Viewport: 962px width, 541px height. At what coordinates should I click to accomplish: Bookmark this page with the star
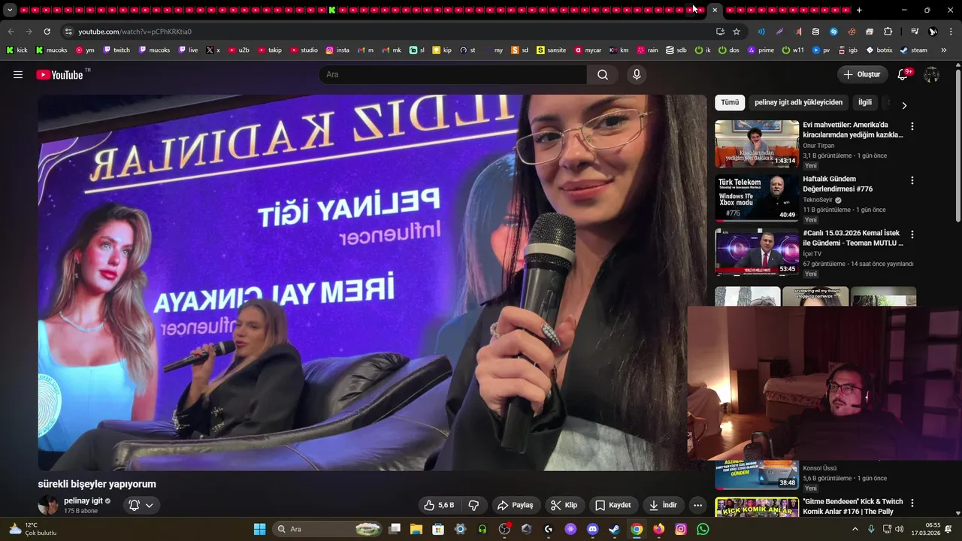tap(737, 32)
